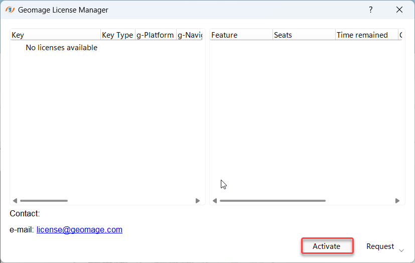Select the 'No licenses available' row
Screen dimensions: 415x263
(61, 48)
